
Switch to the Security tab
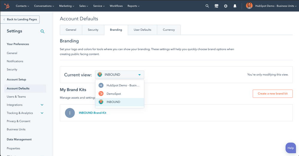tap(93, 30)
